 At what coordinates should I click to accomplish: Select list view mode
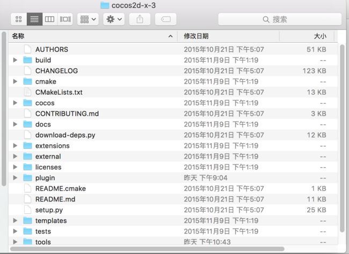click(x=34, y=19)
